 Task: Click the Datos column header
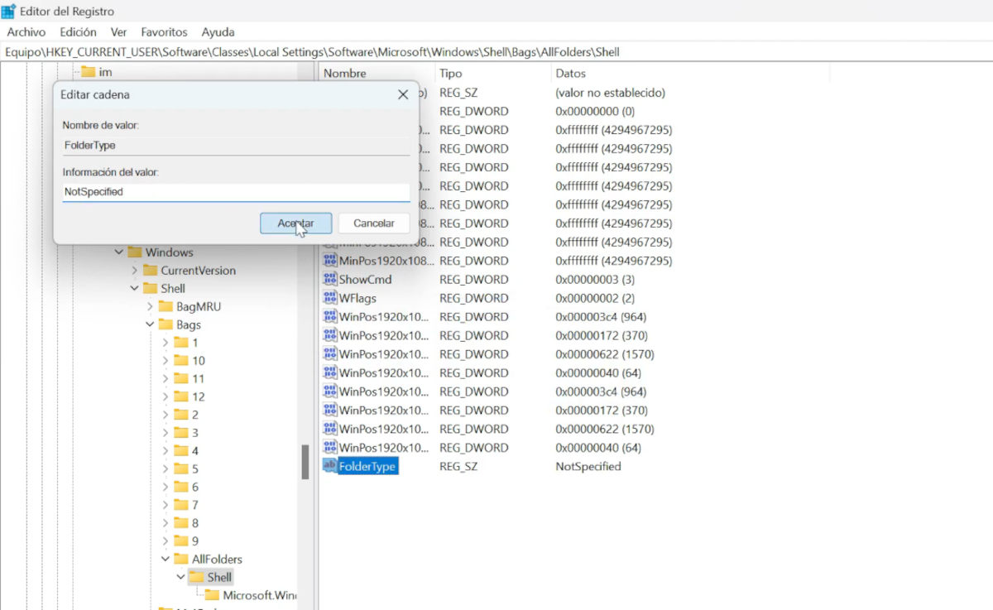571,74
